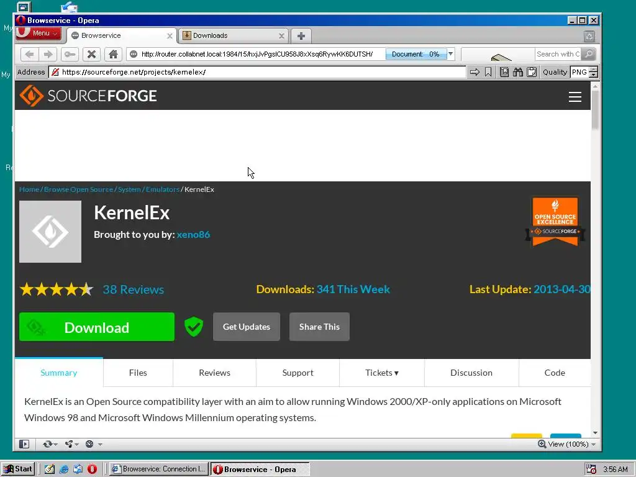Screen dimensions: 636x477
Task: Click the page scrollbar down arrow
Action: [x=595, y=433]
